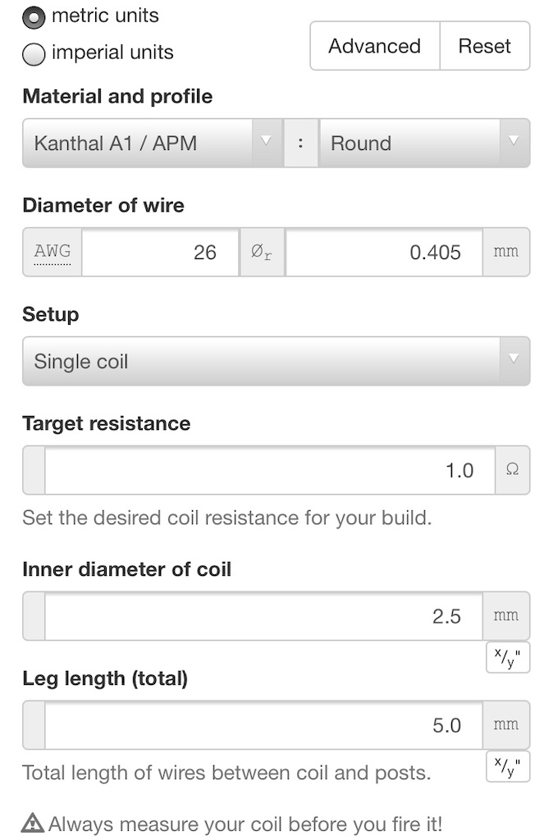553x840 pixels.
Task: Open the Advanced options
Action: 375,46
